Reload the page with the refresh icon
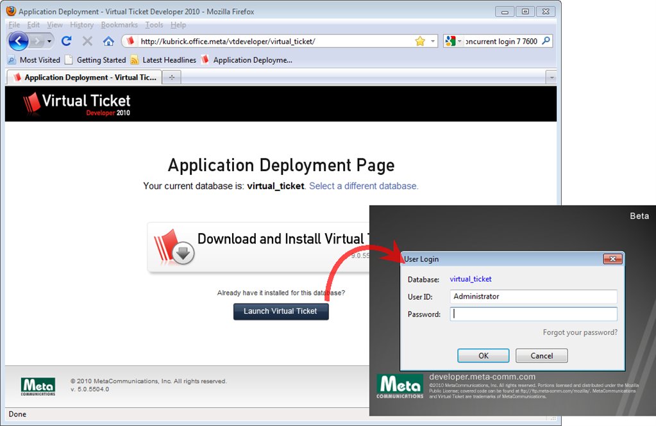 pyautogui.click(x=67, y=41)
